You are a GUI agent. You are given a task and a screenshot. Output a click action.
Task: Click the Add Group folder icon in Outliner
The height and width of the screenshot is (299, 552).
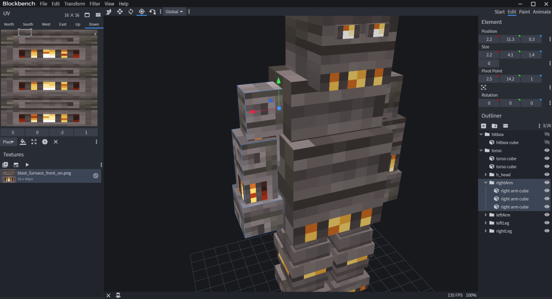495,126
